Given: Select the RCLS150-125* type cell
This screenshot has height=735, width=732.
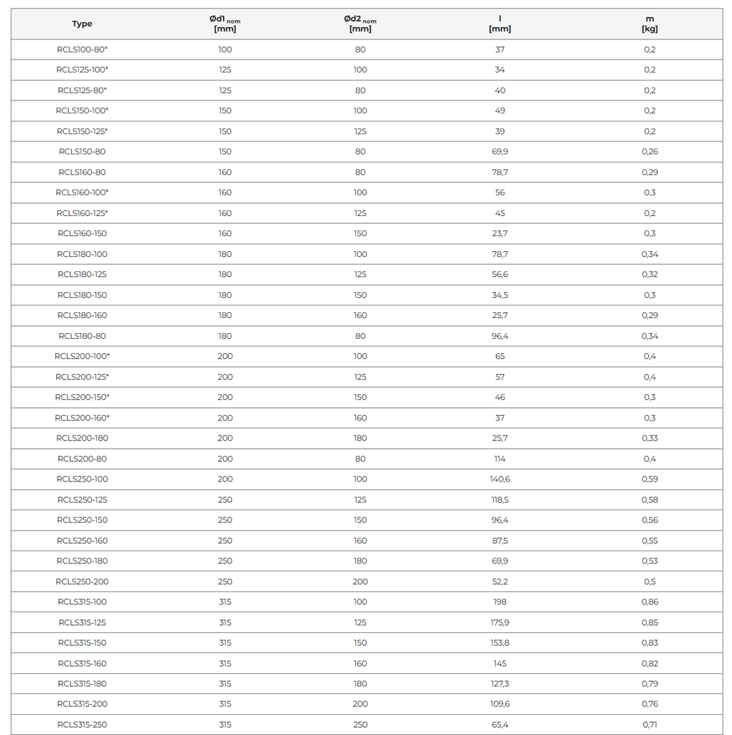Looking at the screenshot, I should pos(82,131).
